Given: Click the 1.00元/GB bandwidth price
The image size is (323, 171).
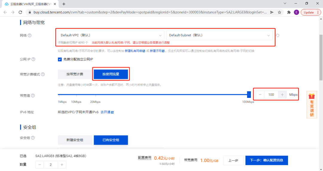Looking at the screenshot, I should click(x=209, y=160).
